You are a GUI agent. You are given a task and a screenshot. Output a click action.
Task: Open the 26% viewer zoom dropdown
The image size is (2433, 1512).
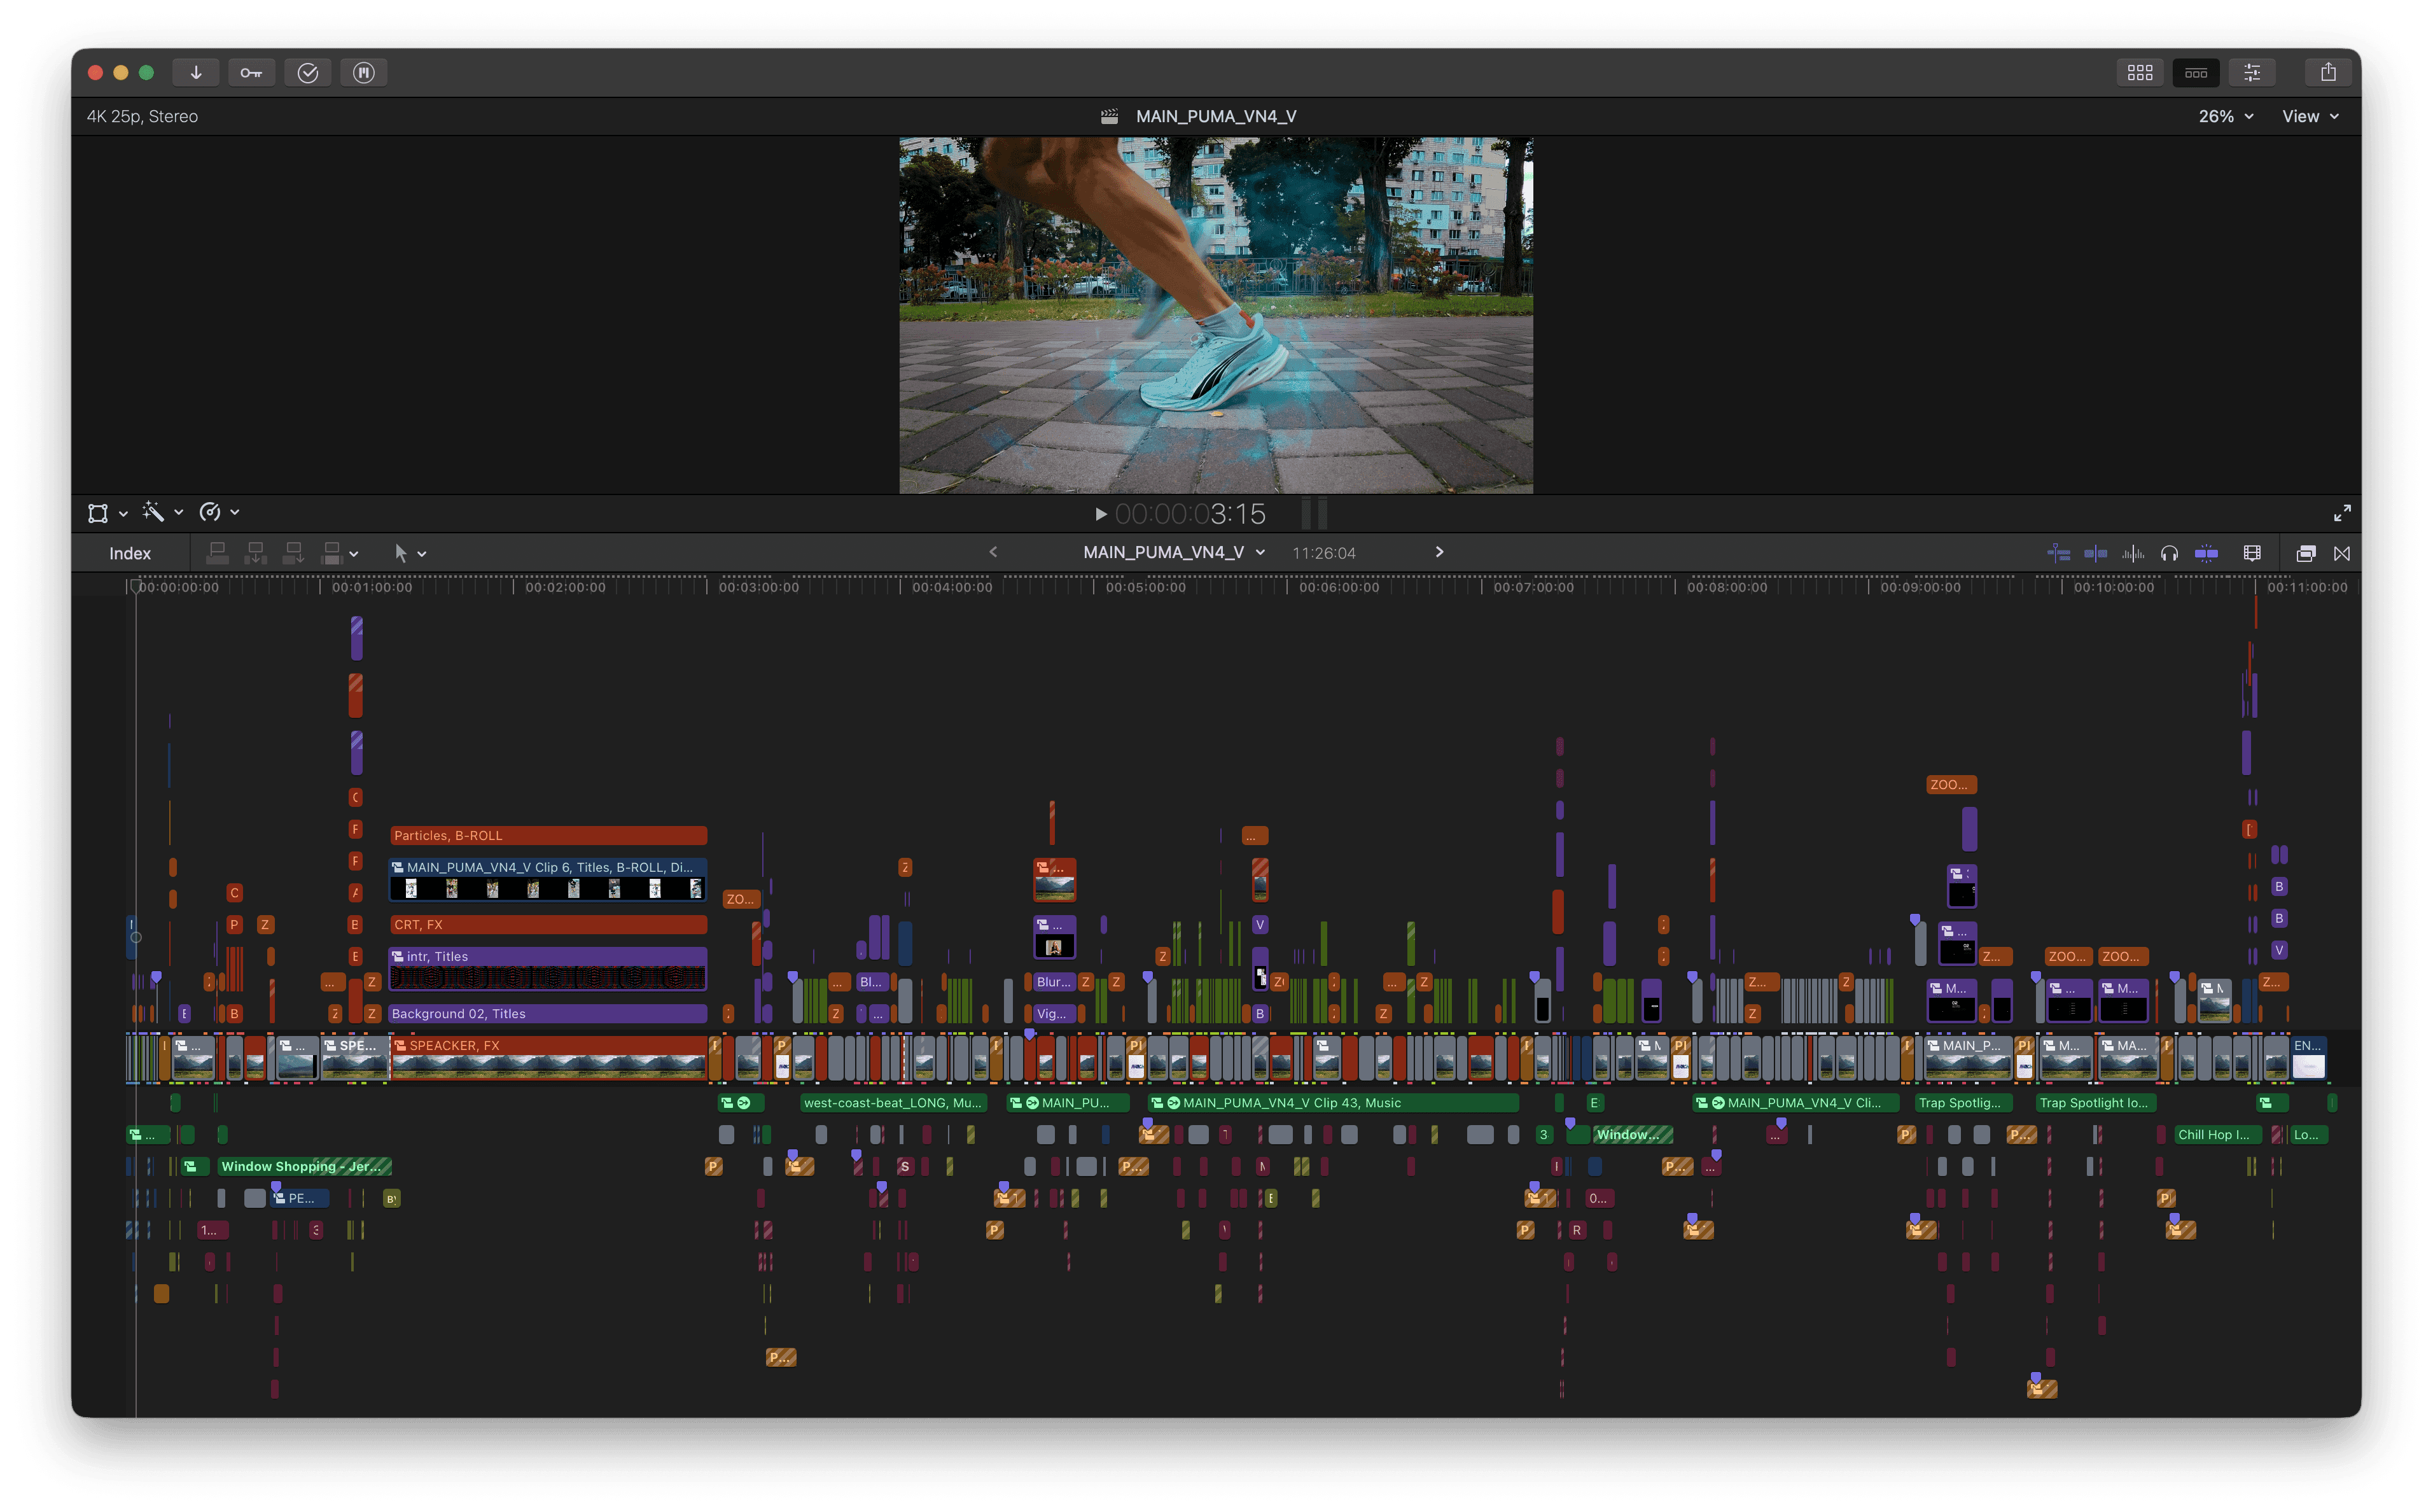2225,116
